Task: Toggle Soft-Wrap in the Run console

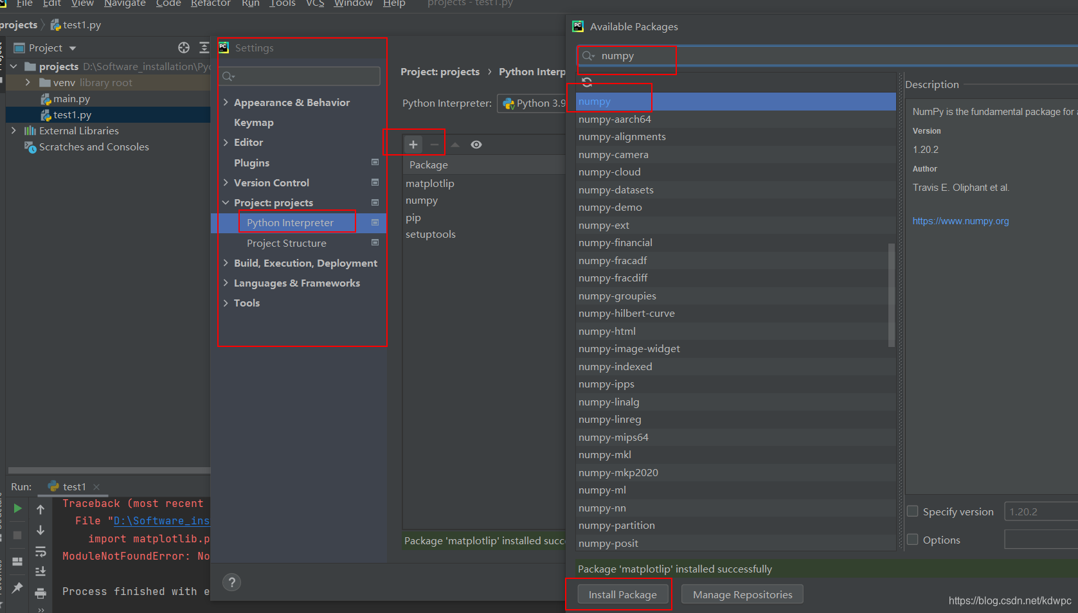Action: [40, 551]
